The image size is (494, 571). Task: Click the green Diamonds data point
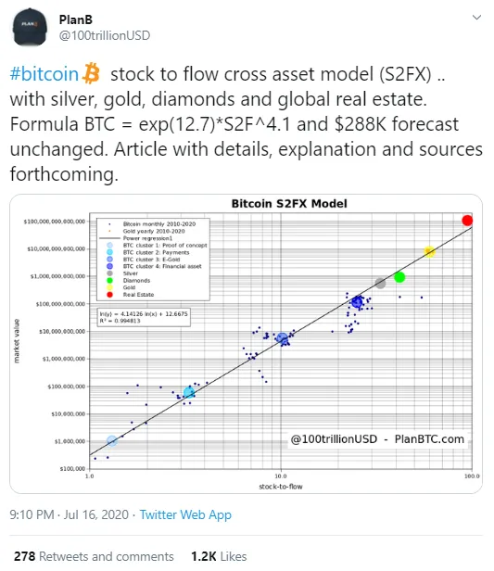pos(399,277)
